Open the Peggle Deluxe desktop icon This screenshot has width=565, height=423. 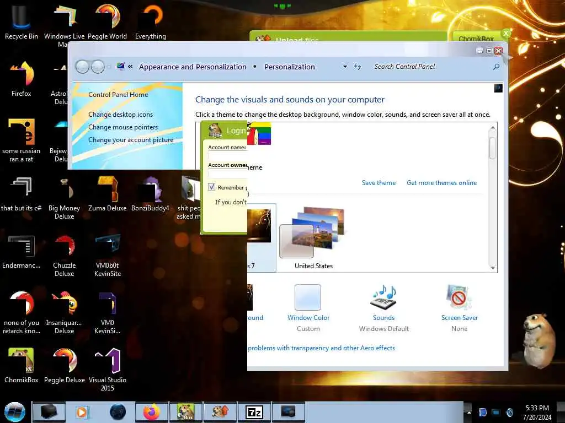click(64, 366)
